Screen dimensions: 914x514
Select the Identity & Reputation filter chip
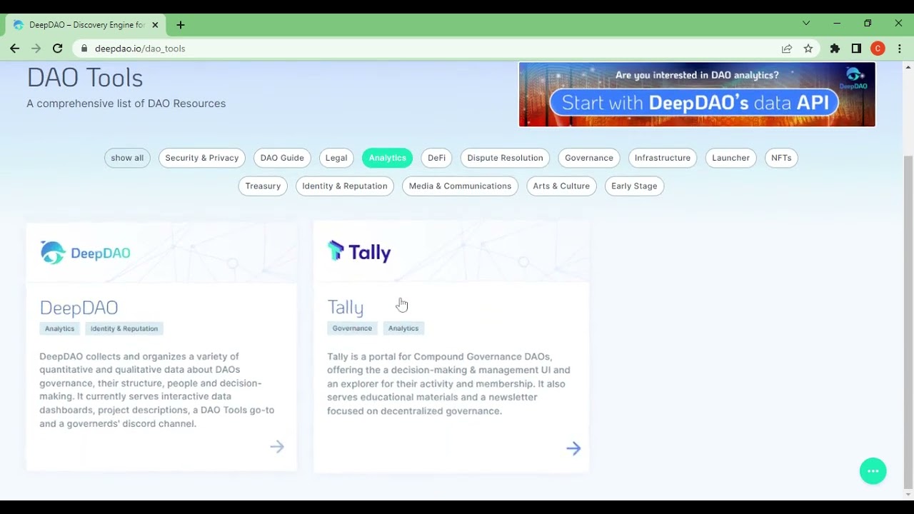344,186
